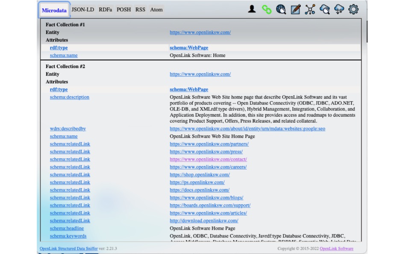This screenshot has width=406, height=254.
Task: Switch to the JSON-LD tab
Action: click(x=83, y=9)
